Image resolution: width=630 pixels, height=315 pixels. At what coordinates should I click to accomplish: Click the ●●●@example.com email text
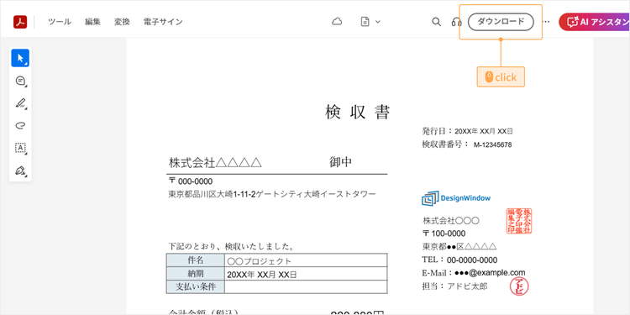click(490, 273)
